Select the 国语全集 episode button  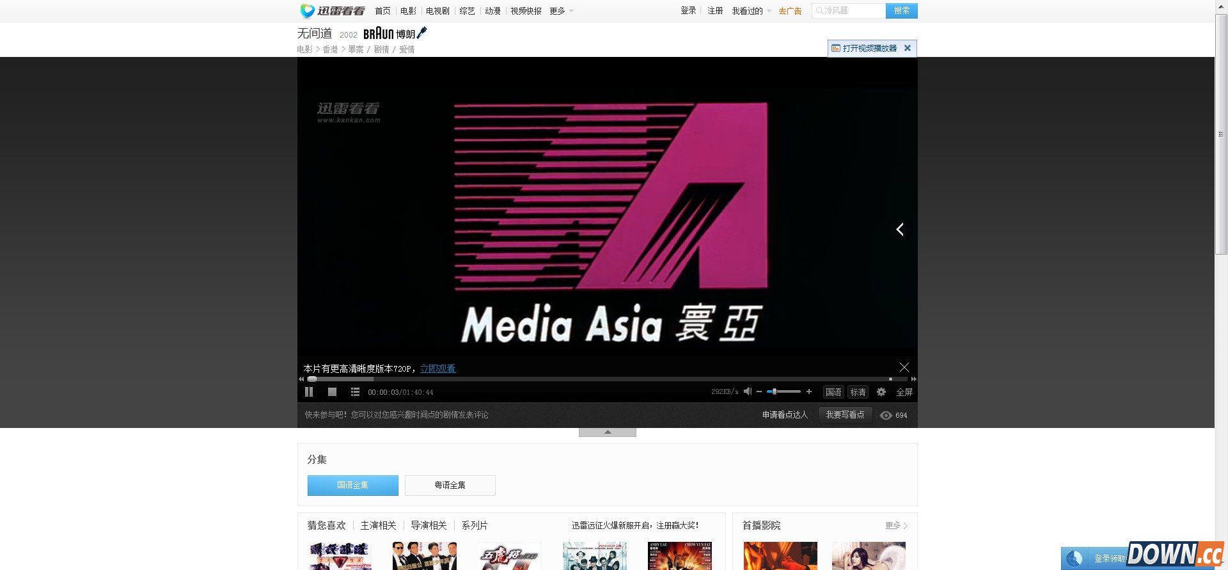(x=353, y=485)
